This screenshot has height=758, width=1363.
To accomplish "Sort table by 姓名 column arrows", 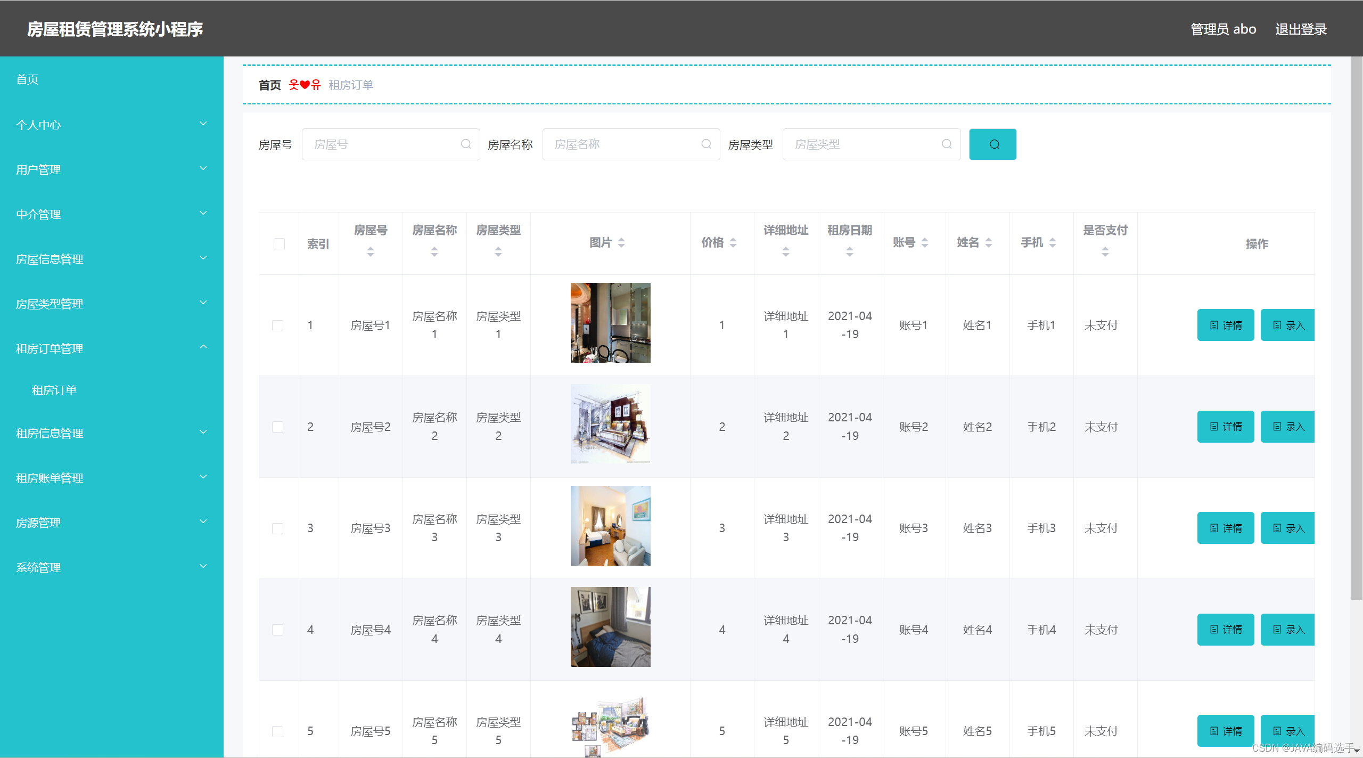I will tap(989, 243).
